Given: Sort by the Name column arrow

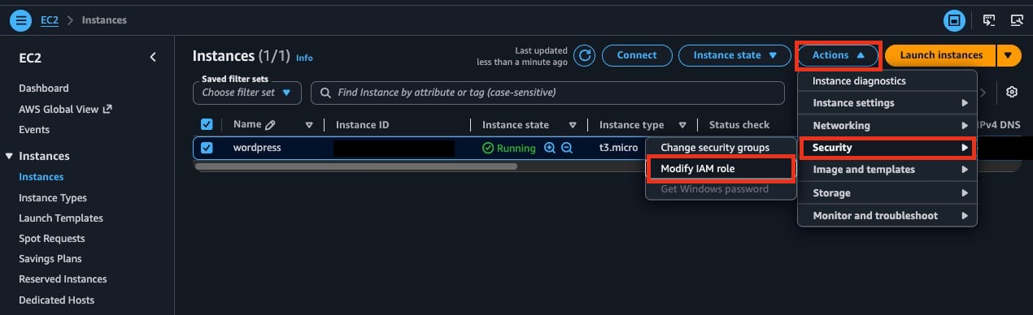Looking at the screenshot, I should point(309,125).
